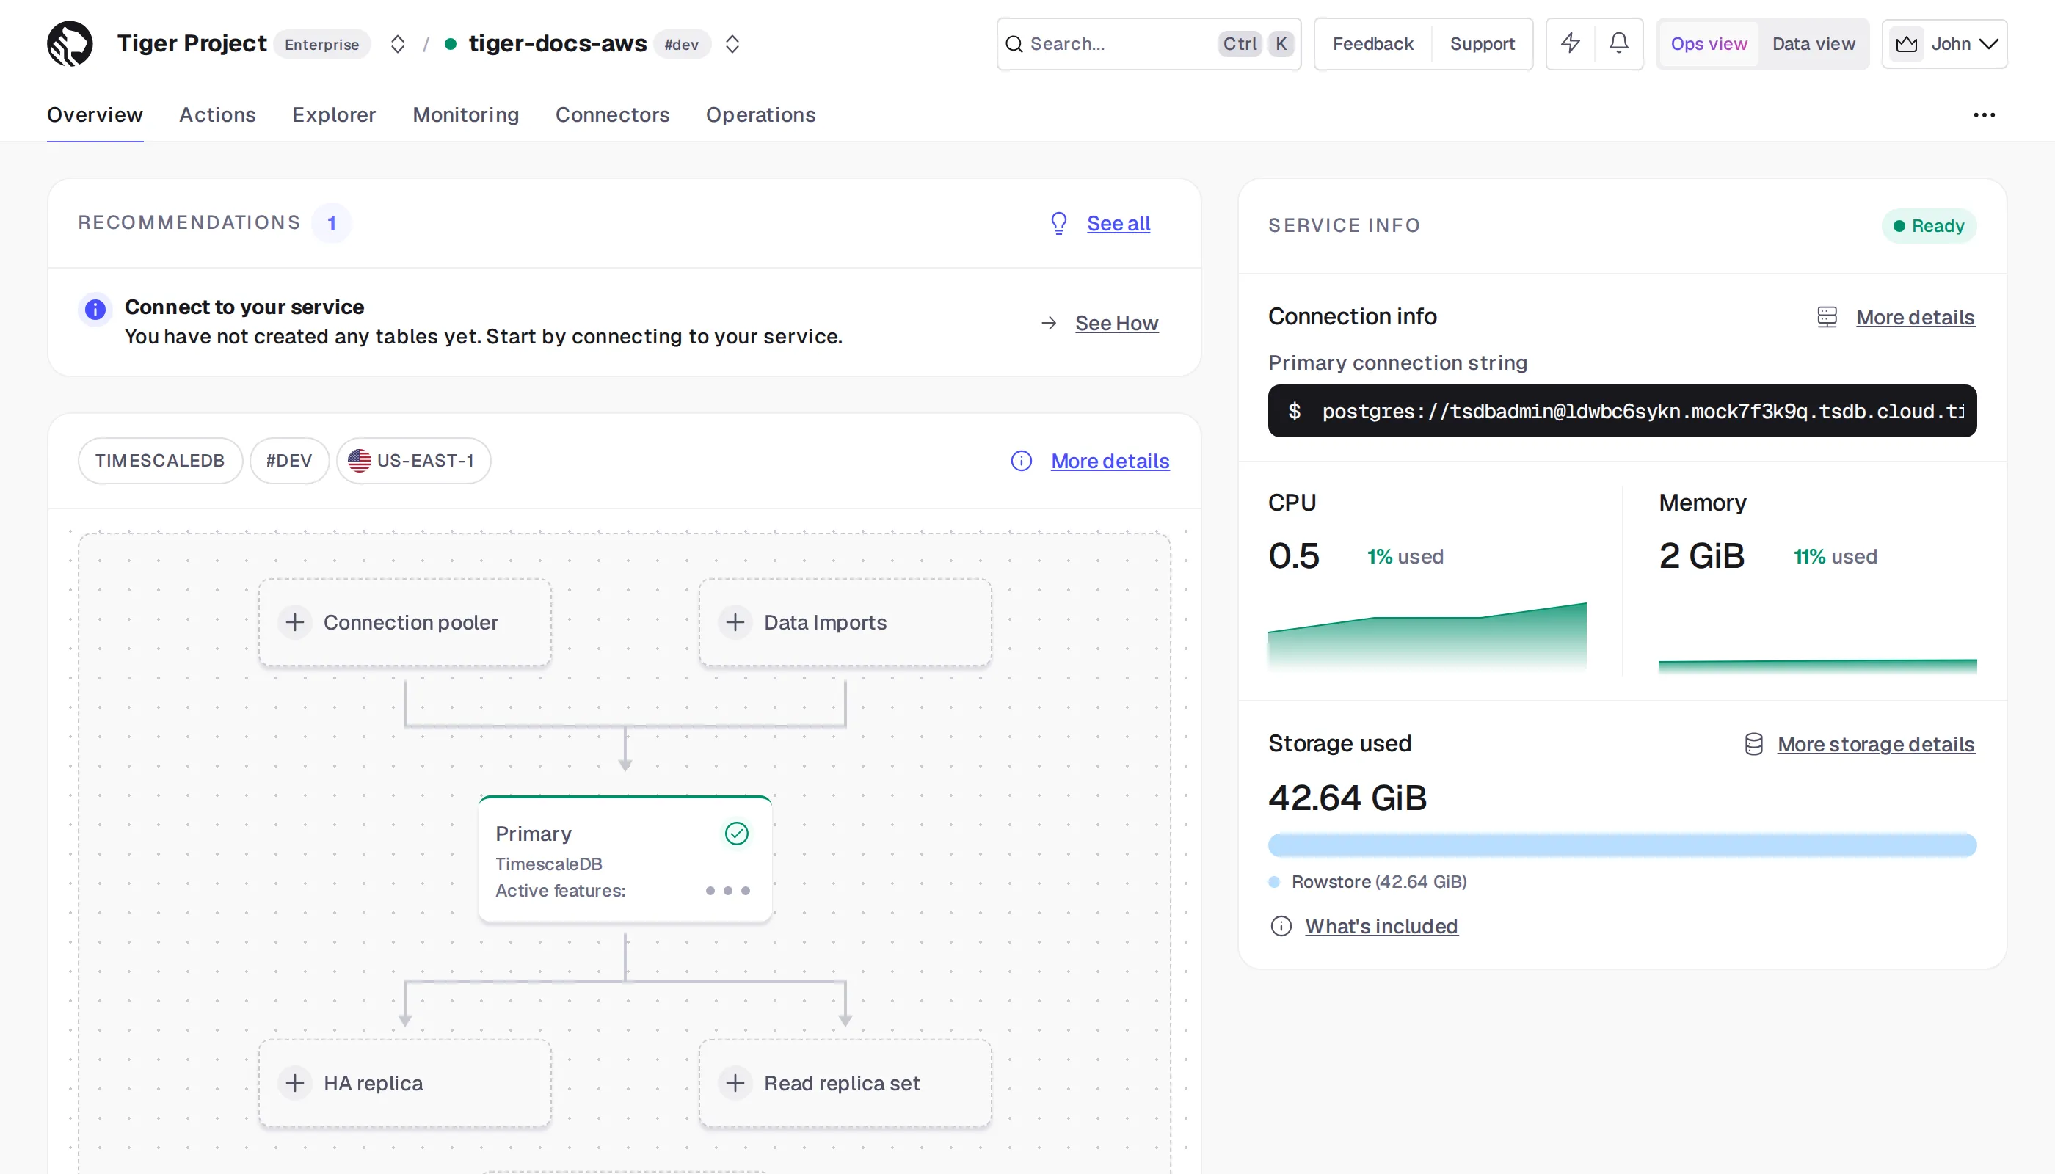Open the page overflow ellipsis menu
The height and width of the screenshot is (1174, 2055).
pyautogui.click(x=1984, y=114)
